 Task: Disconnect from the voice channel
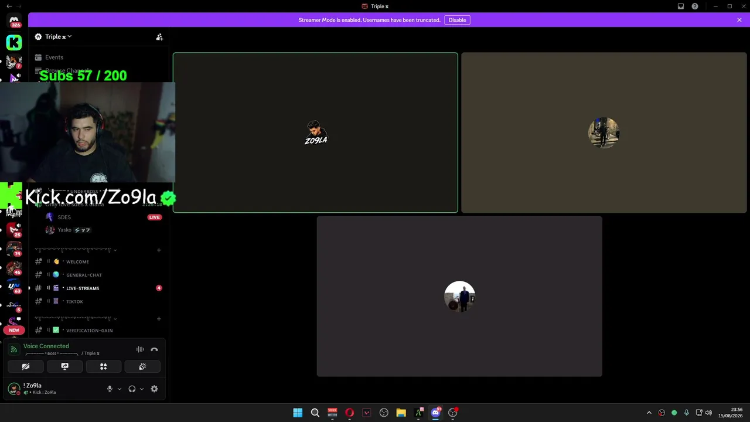[x=154, y=349]
